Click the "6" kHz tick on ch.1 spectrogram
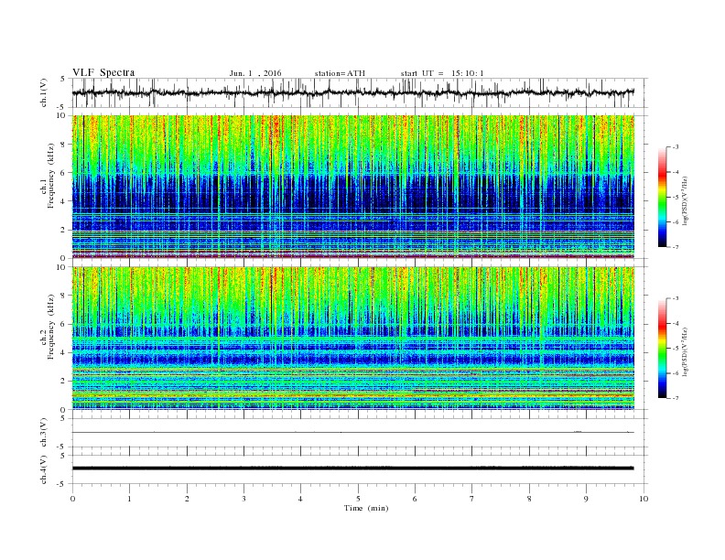725x560 pixels. click(x=64, y=173)
